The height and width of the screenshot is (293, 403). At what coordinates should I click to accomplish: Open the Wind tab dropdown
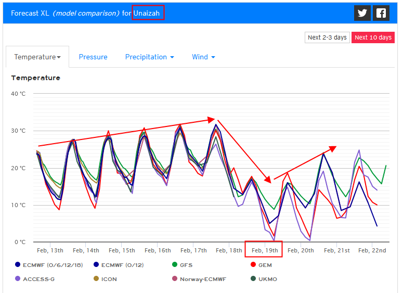[x=203, y=57]
